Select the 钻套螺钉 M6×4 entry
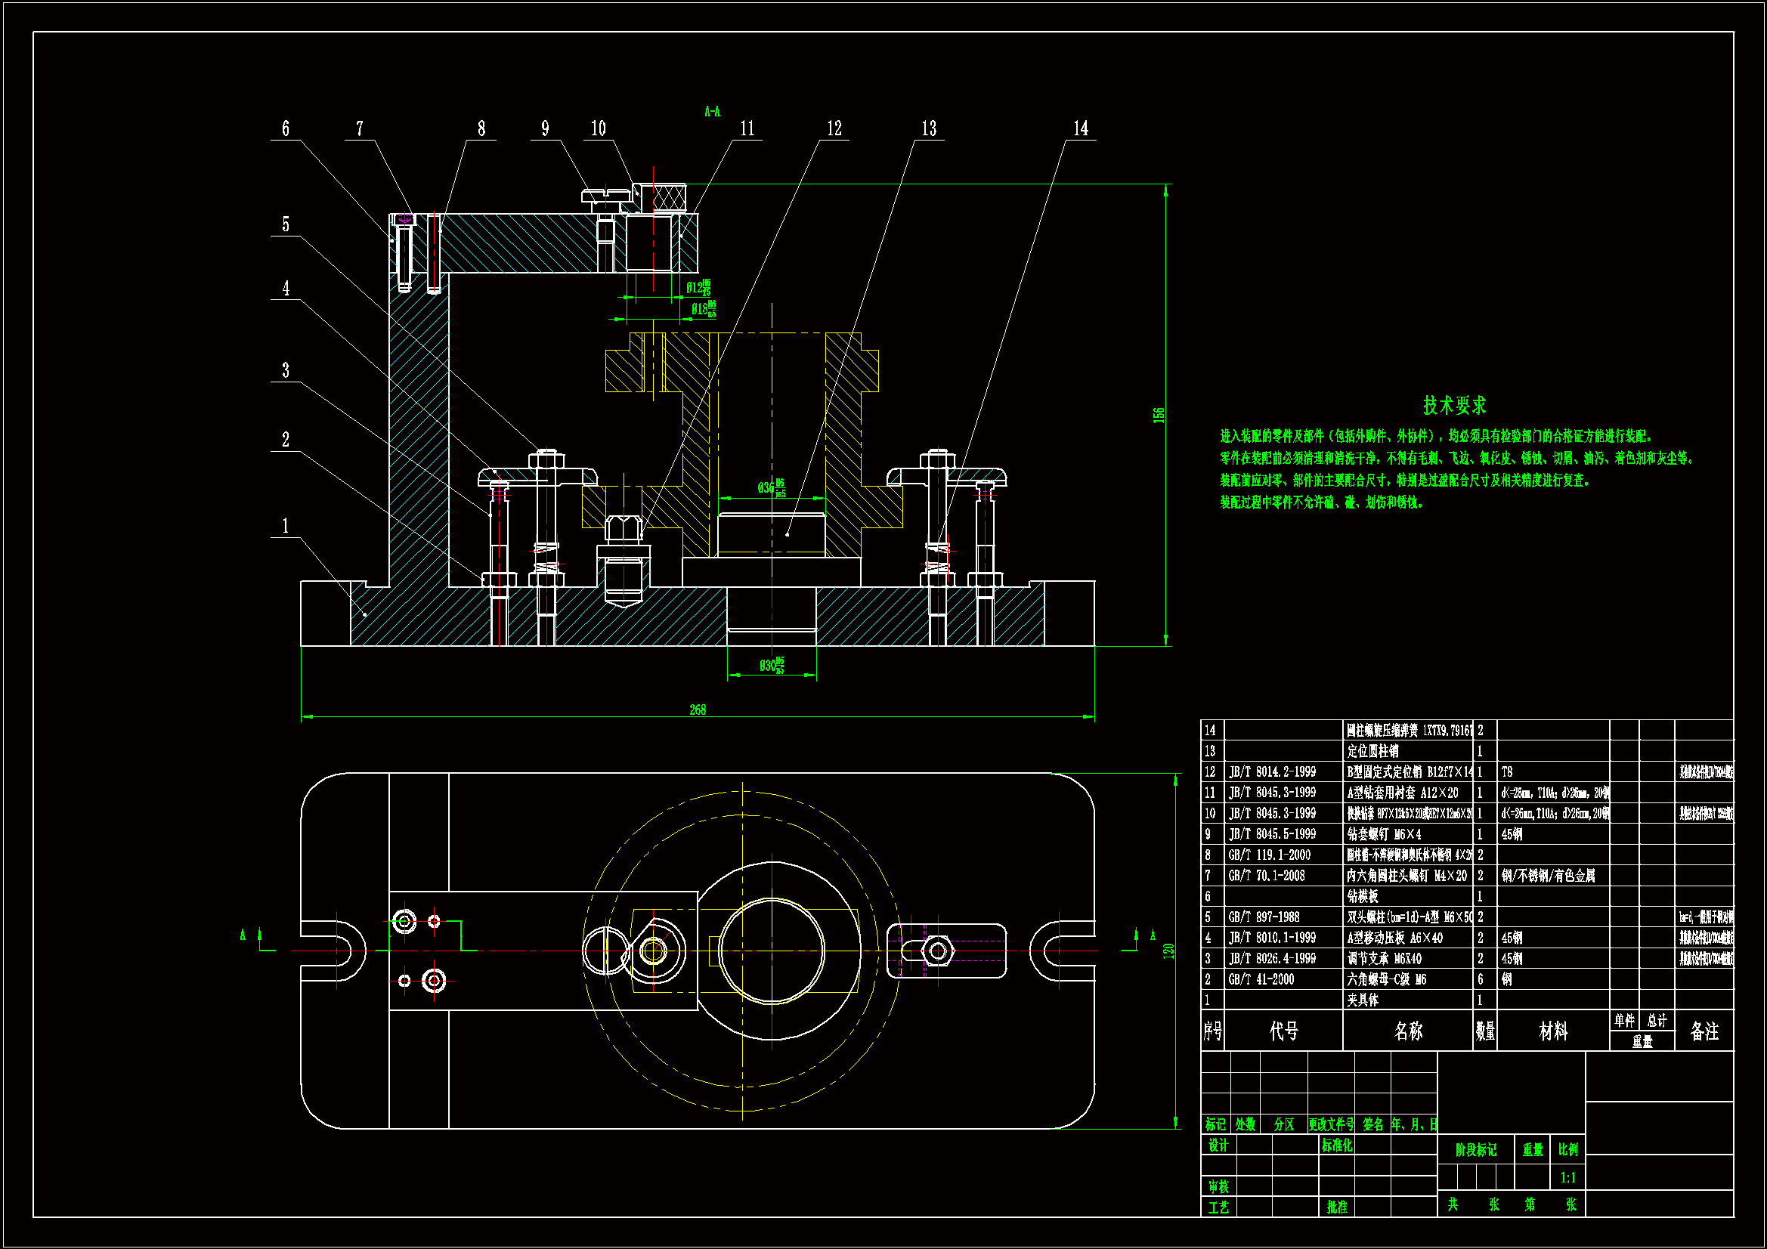 [1385, 834]
